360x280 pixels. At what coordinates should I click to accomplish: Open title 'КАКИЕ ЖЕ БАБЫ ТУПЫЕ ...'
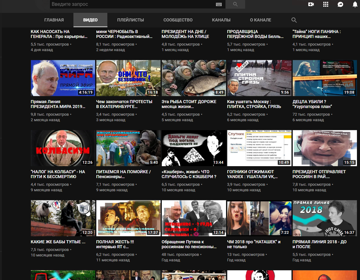[58, 242]
